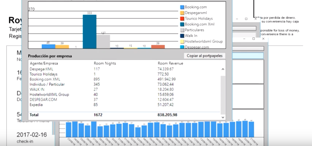The image size is (312, 146).
Task: Select the HostelworldXML Group row
Action: click(x=124, y=95)
